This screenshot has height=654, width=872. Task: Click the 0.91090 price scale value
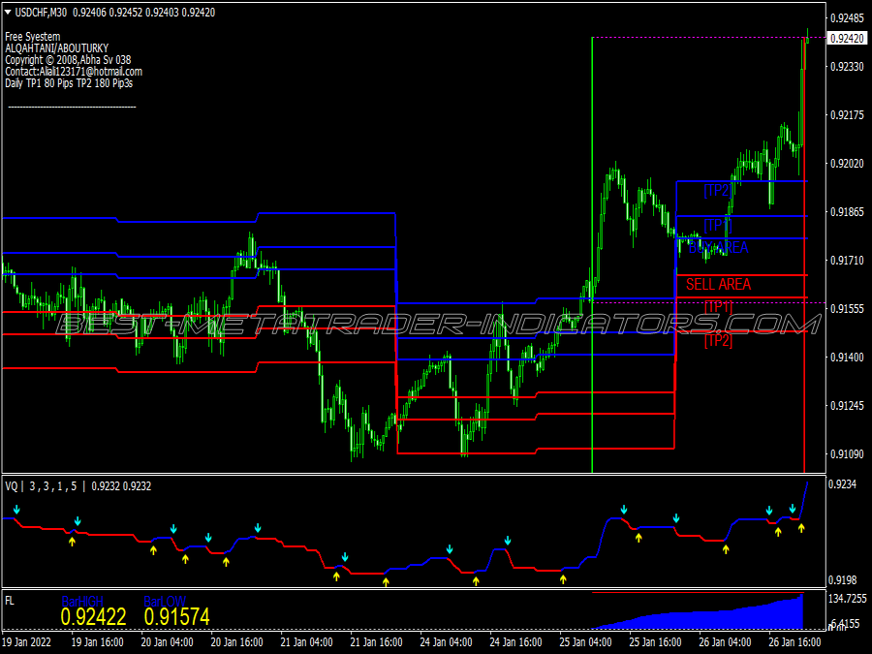click(x=847, y=454)
